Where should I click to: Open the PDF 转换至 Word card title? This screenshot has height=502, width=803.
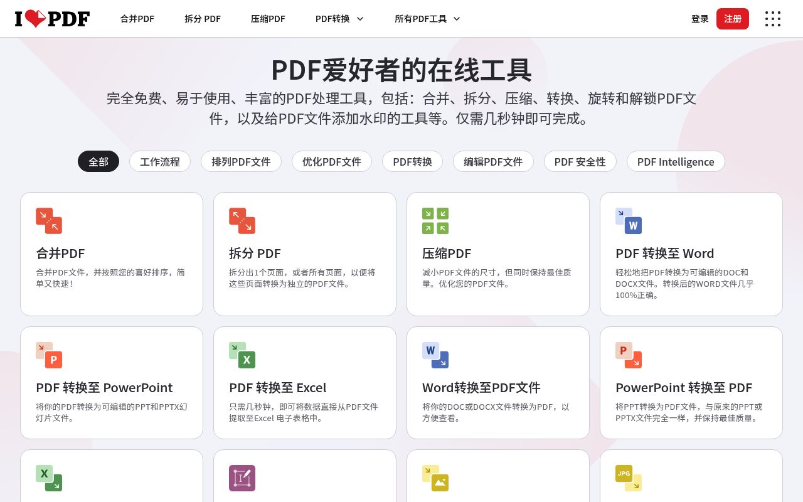(664, 254)
